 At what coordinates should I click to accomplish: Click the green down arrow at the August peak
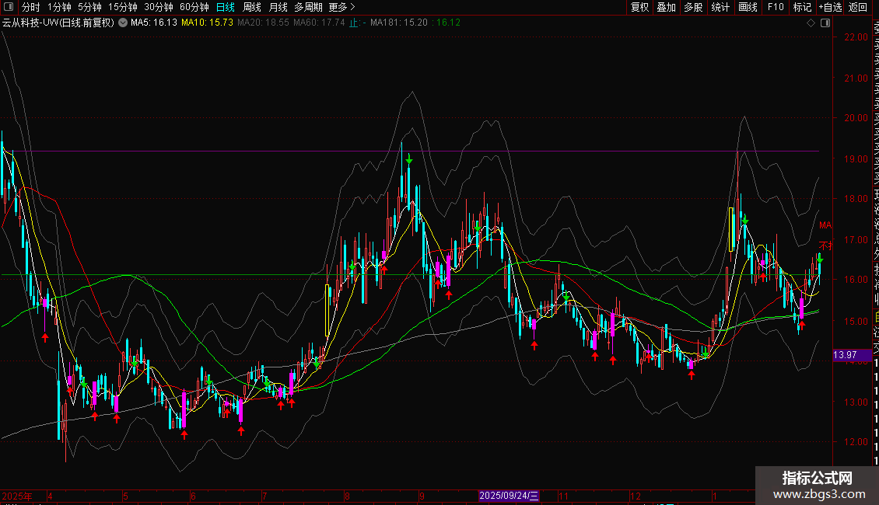(408, 160)
